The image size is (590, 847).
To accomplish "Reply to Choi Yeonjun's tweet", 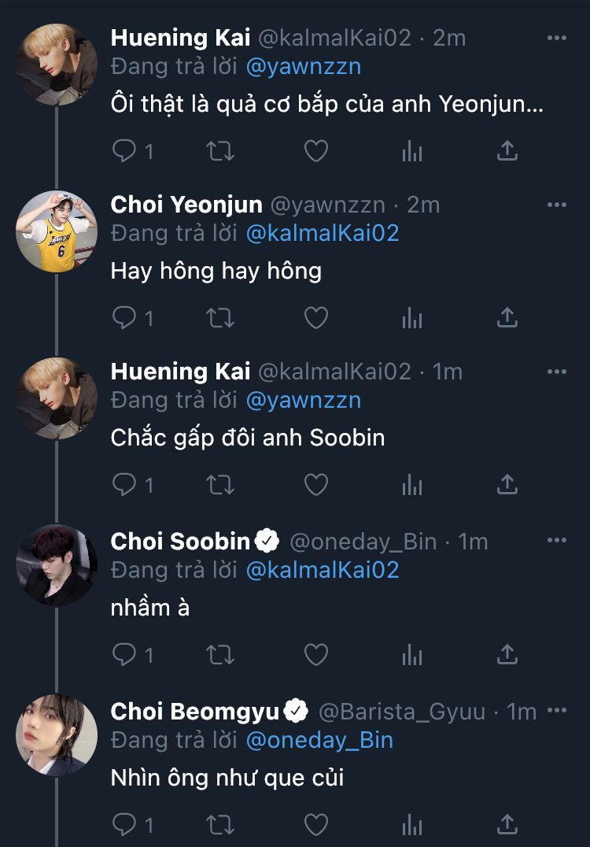I will click(125, 318).
